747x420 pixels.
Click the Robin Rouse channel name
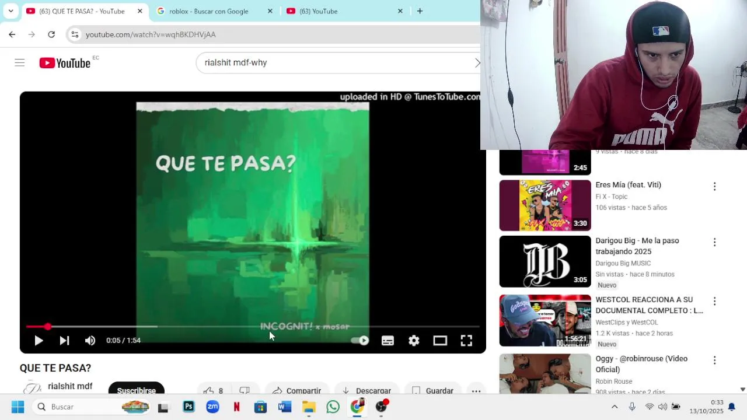pos(613,381)
